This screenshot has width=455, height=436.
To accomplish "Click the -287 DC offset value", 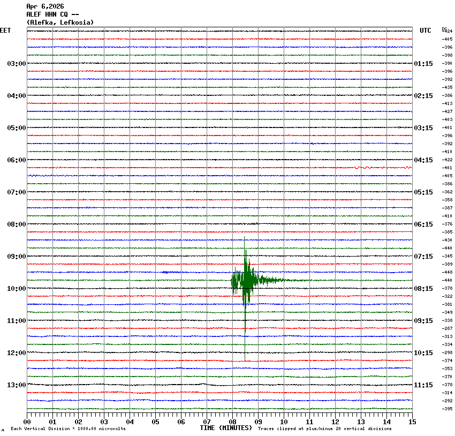I will pyautogui.click(x=447, y=328).
